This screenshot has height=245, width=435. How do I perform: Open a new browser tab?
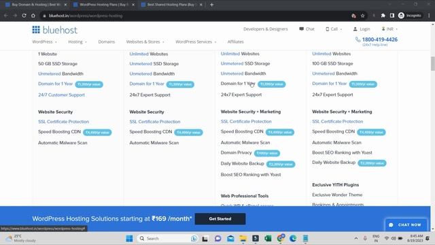(211, 5)
